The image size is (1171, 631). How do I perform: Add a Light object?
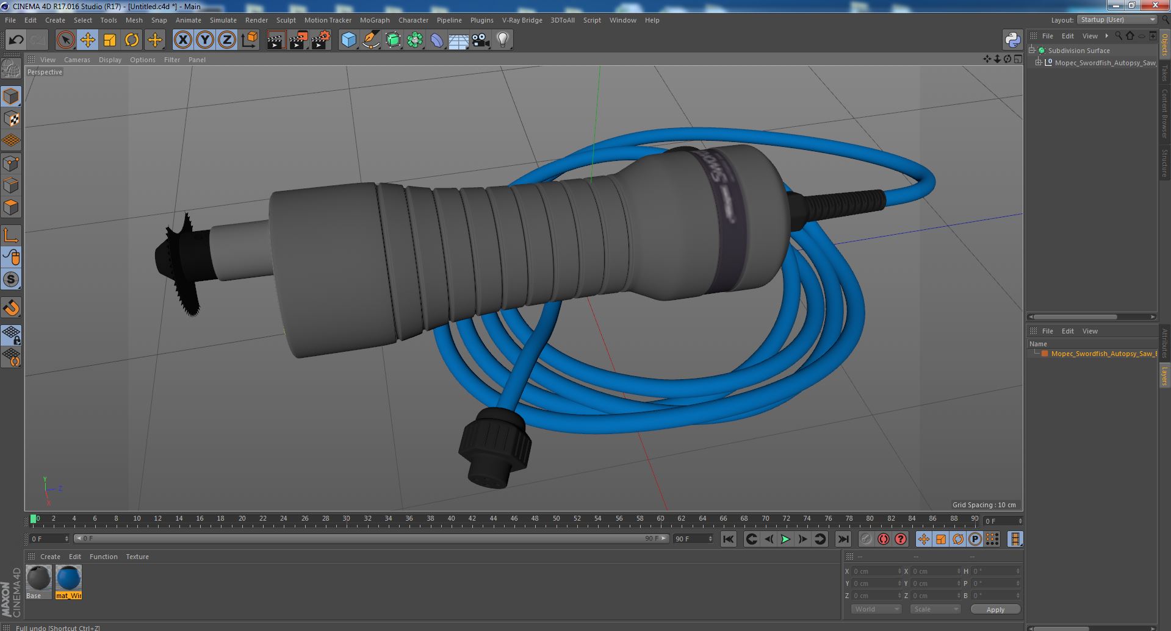503,40
